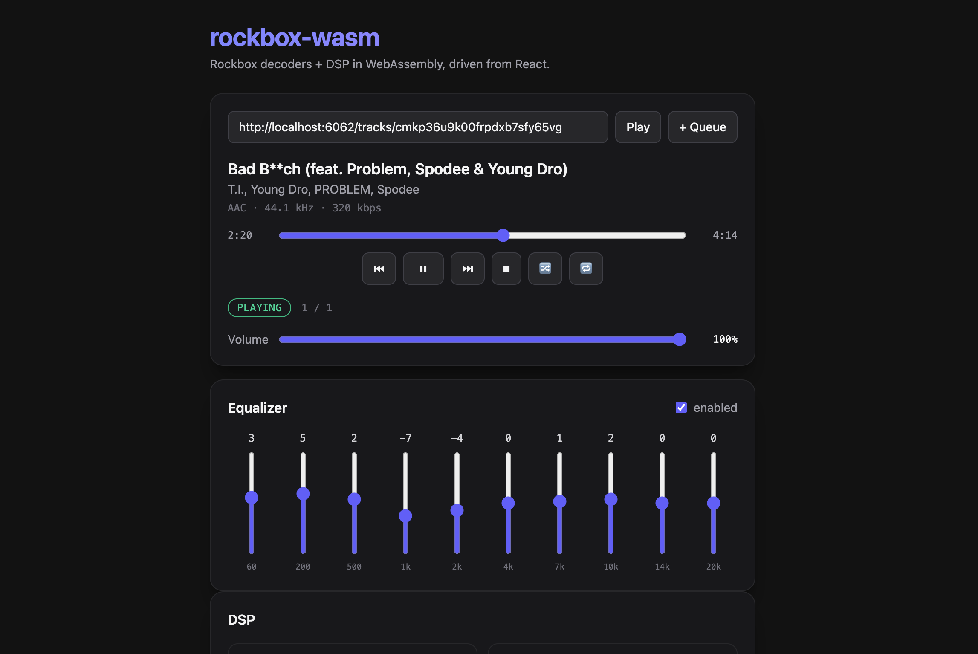Screen dimensions: 978x654
Task: Click the 'enabled' label text
Action: (x=715, y=408)
